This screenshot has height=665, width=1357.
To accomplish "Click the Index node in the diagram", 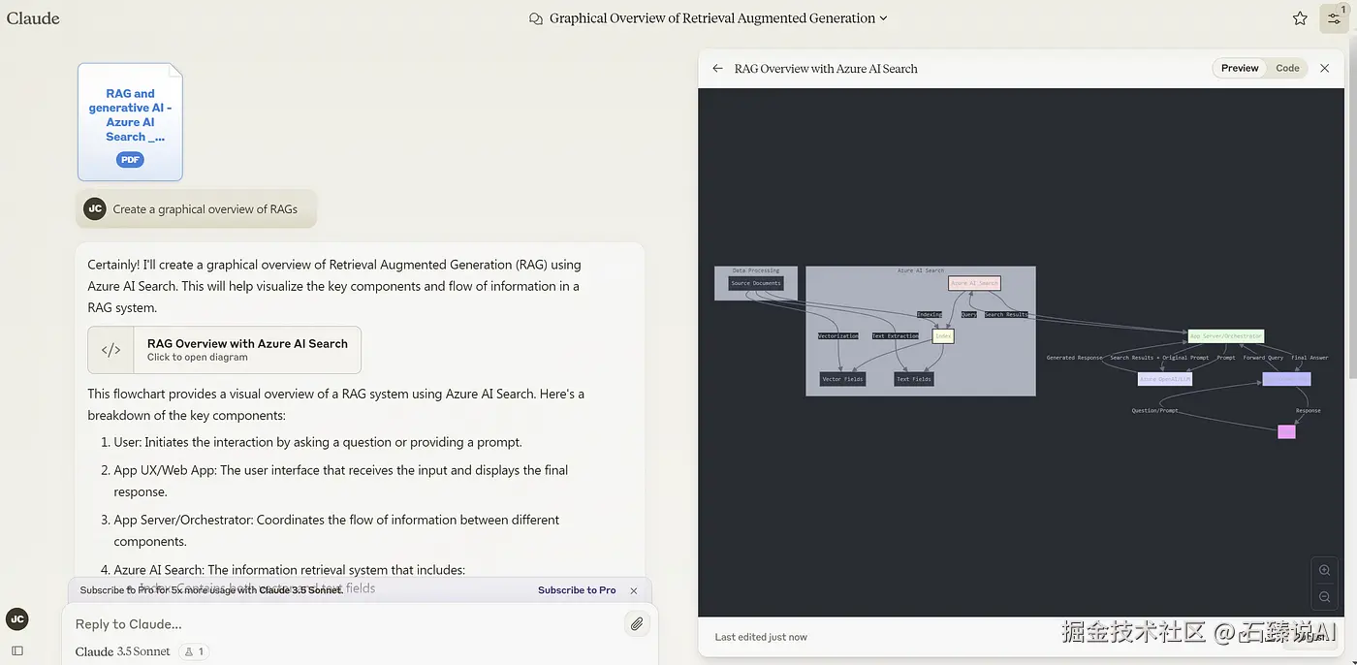I will click(x=943, y=335).
